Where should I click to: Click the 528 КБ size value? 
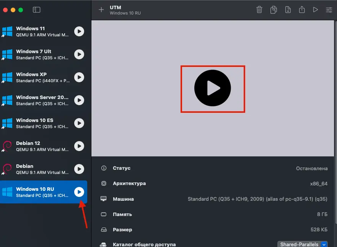pyautogui.click(x=319, y=229)
